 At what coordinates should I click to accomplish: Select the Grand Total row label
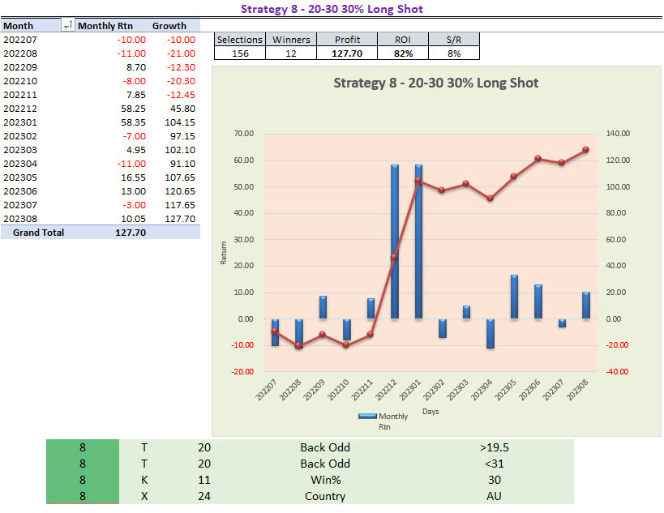point(33,233)
